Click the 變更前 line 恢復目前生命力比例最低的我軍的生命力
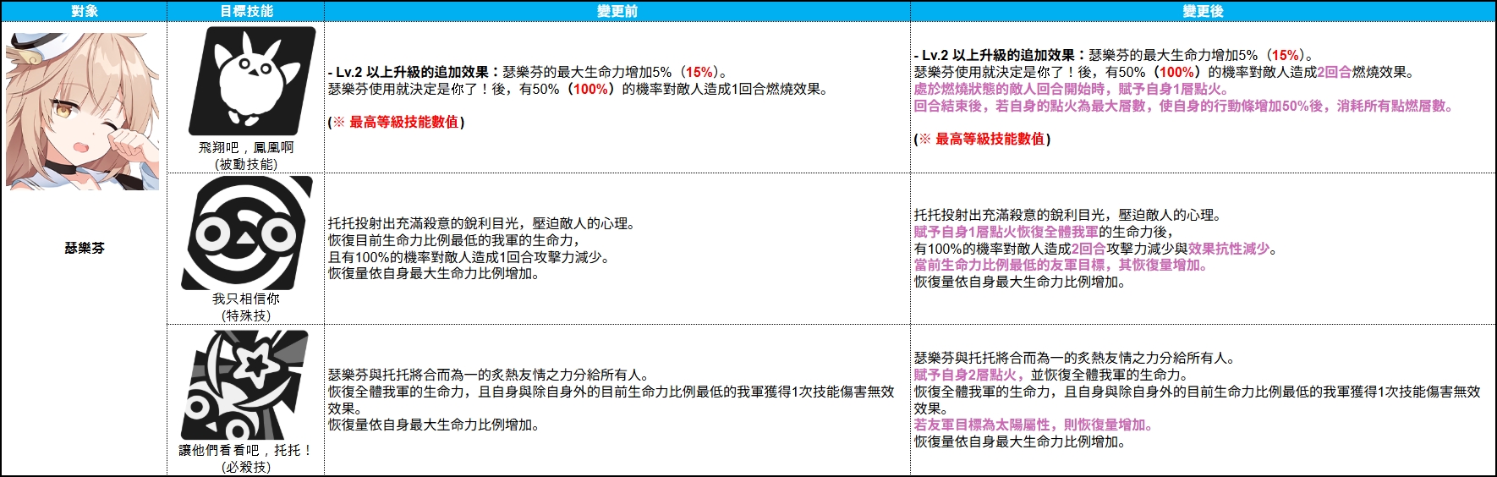The width and height of the screenshot is (1497, 477). click(454, 240)
